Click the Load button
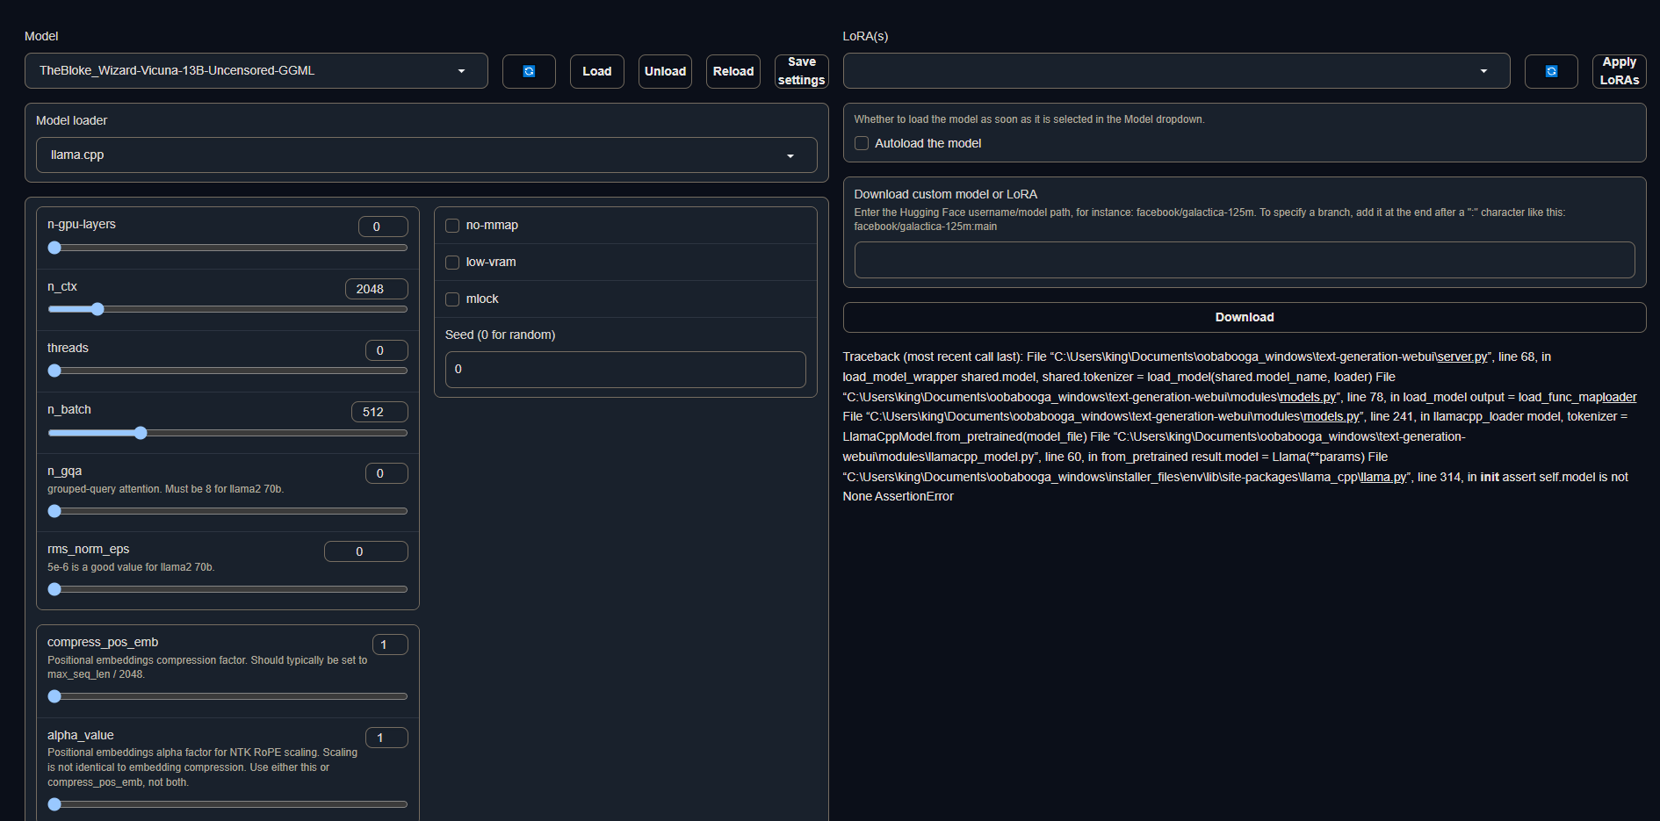This screenshot has width=1660, height=821. pos(596,71)
